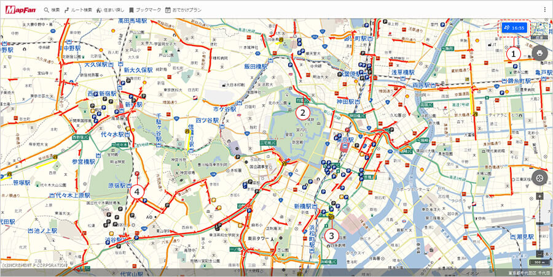Click the 代々木駅 station label

coord(114,134)
